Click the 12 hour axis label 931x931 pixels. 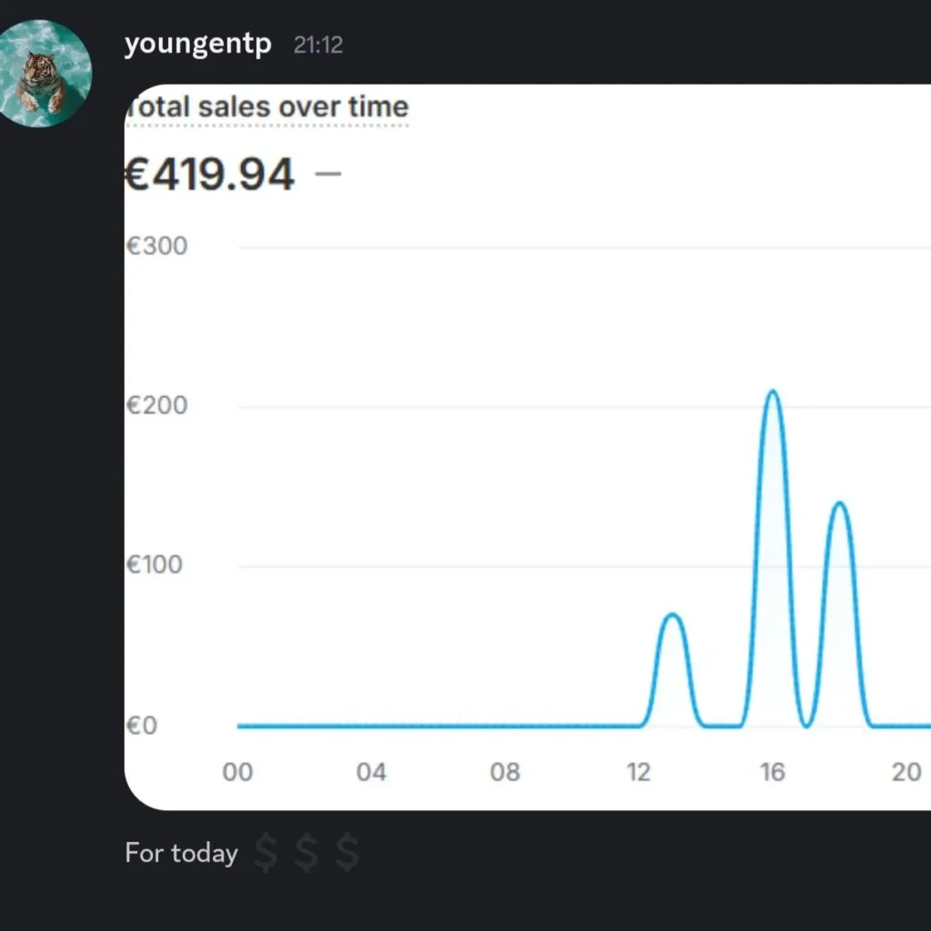coord(638,773)
